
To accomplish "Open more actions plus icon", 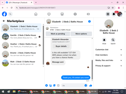I will [x=46, y=85].
